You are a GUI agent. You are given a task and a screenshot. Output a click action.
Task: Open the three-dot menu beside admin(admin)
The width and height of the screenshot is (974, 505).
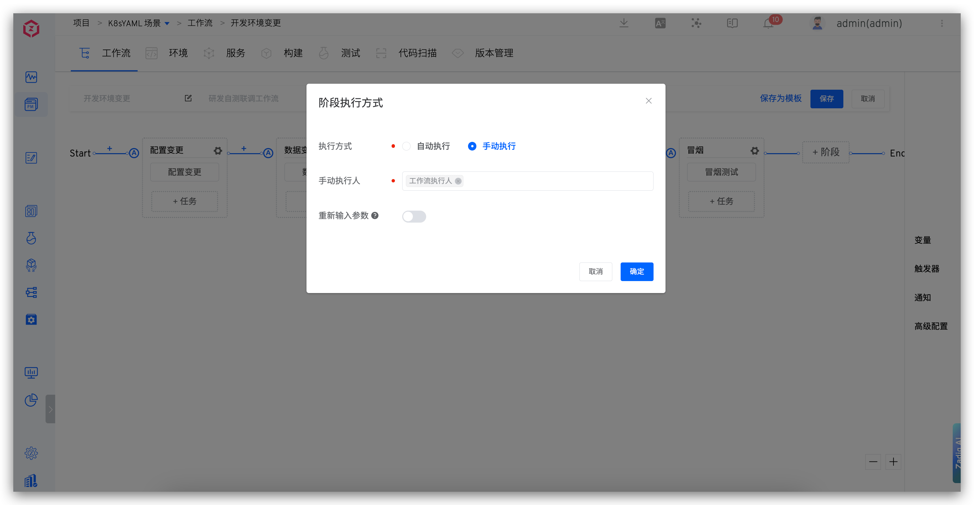(942, 23)
